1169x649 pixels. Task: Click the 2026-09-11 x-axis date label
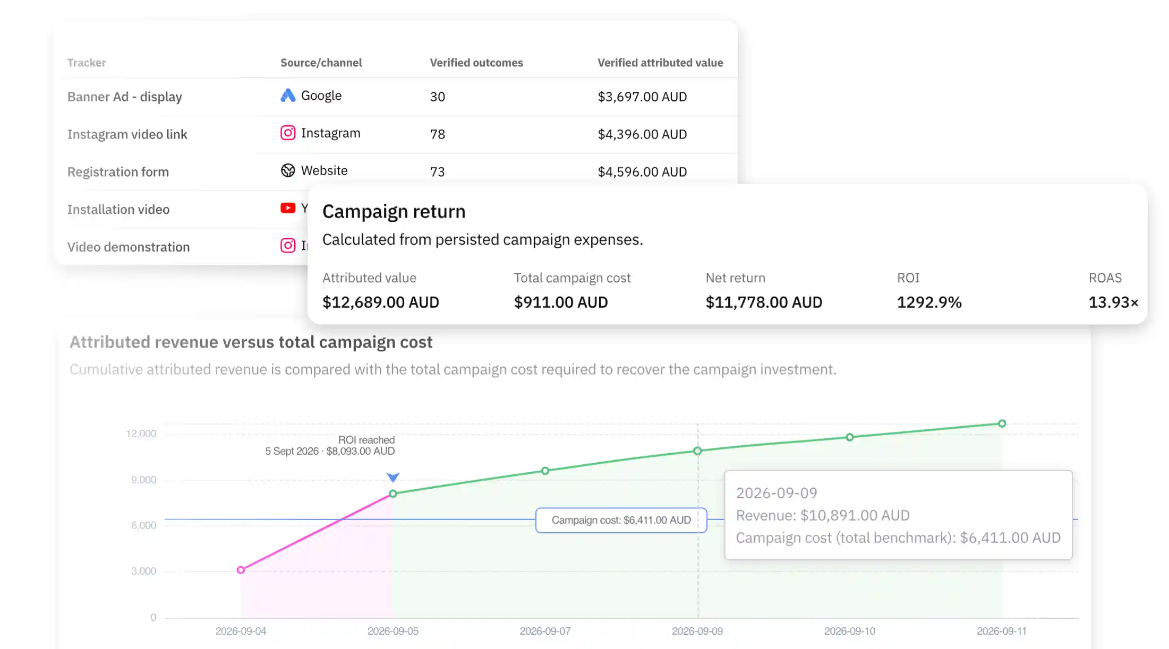tap(1001, 631)
